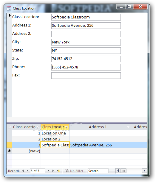The image size is (156, 183).
Task: Click the No Filter indicator
Action: click(x=74, y=171)
